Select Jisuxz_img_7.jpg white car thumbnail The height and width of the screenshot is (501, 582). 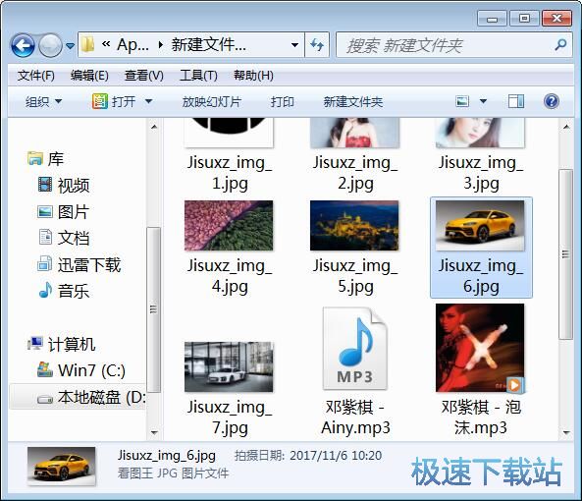click(229, 367)
